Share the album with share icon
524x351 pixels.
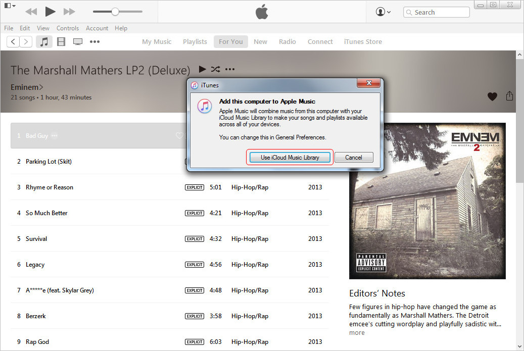tap(509, 96)
